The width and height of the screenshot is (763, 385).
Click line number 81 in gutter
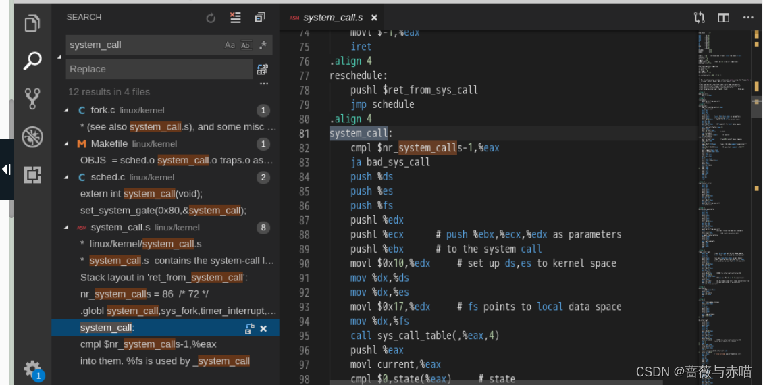pyautogui.click(x=304, y=133)
